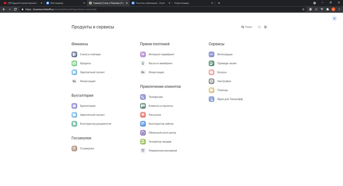The image size is (343, 186).
Task: Switch to grid view layout
Action: pos(259,27)
